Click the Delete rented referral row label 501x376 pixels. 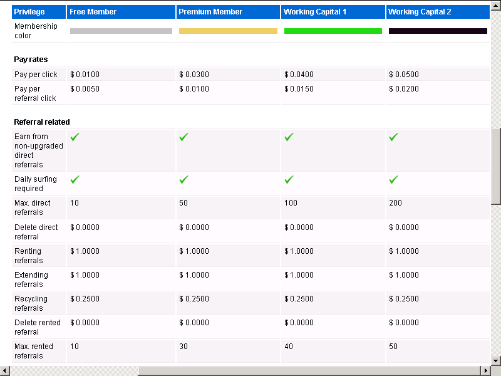click(x=38, y=327)
